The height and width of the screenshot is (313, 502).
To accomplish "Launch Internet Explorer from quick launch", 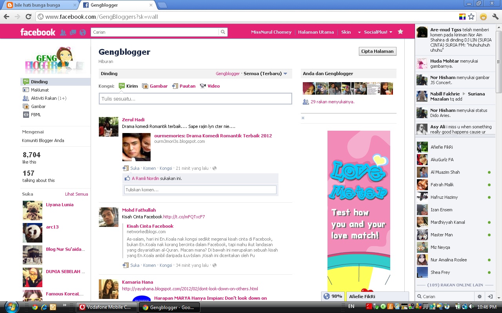I will pyautogui.click(x=44, y=307).
